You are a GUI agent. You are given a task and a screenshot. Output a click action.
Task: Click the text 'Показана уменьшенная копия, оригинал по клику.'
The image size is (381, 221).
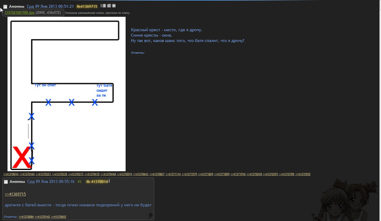98,13
